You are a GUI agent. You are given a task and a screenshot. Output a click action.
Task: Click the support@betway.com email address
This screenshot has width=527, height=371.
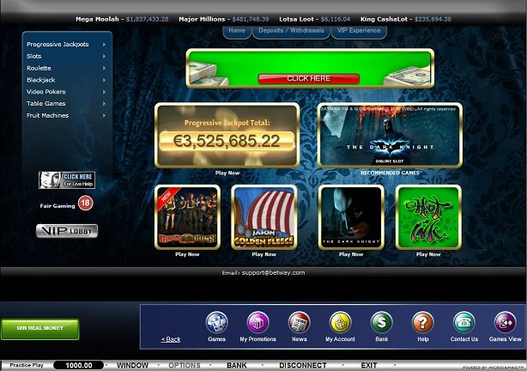pyautogui.click(x=273, y=273)
